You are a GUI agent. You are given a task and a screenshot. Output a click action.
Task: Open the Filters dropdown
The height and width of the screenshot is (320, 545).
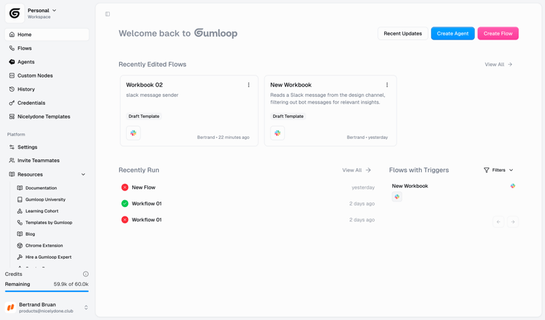[x=499, y=170]
